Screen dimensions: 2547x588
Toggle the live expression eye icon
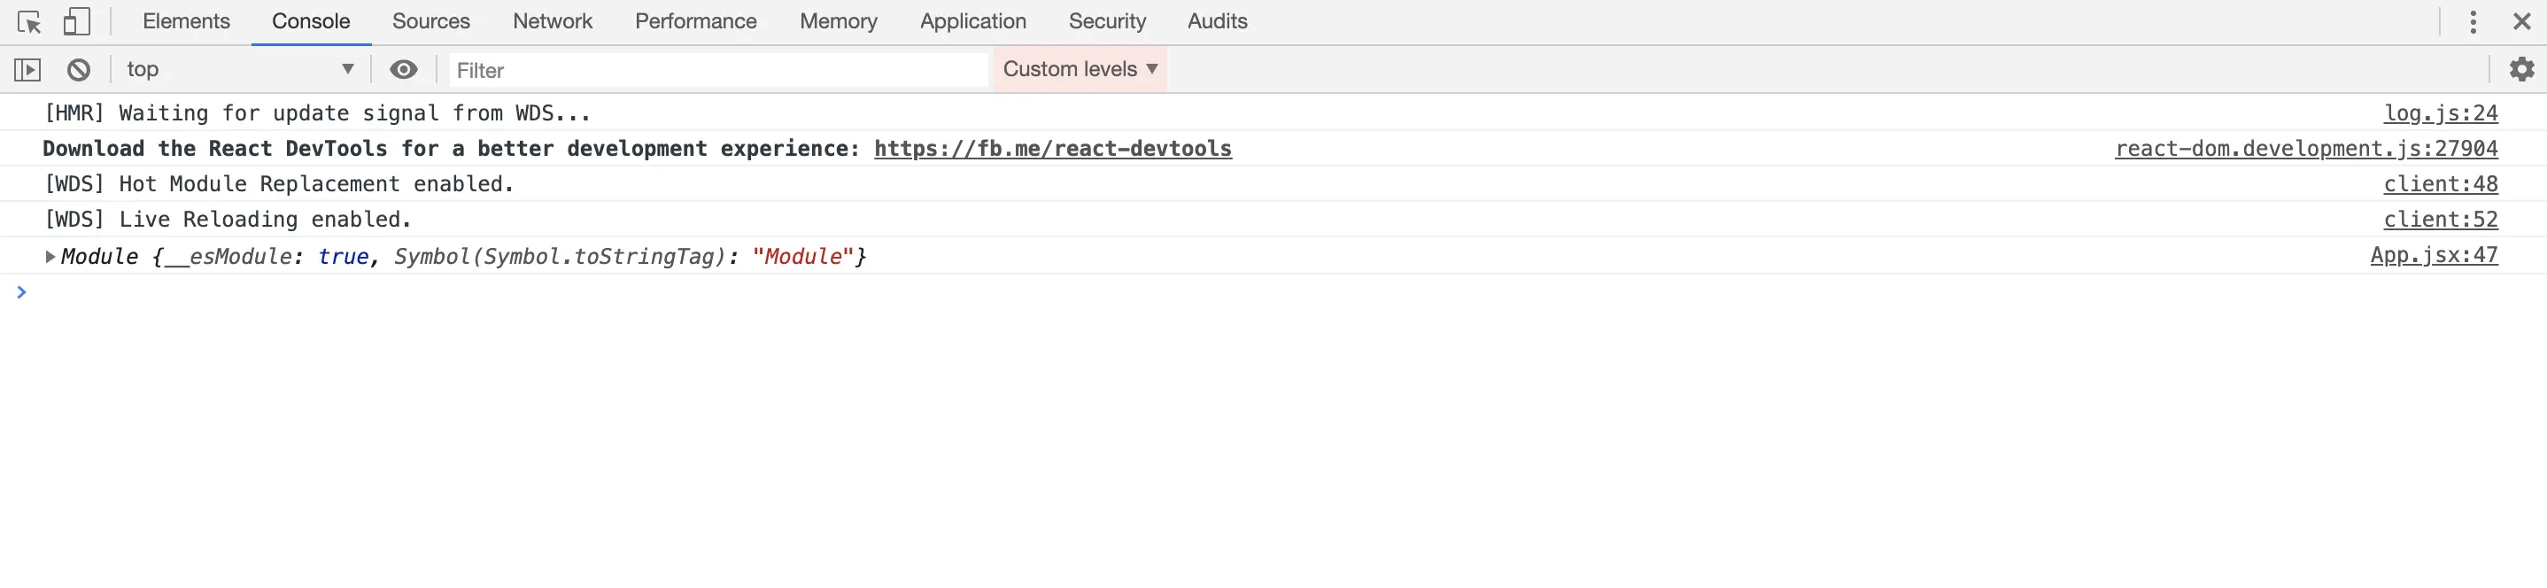coord(404,69)
